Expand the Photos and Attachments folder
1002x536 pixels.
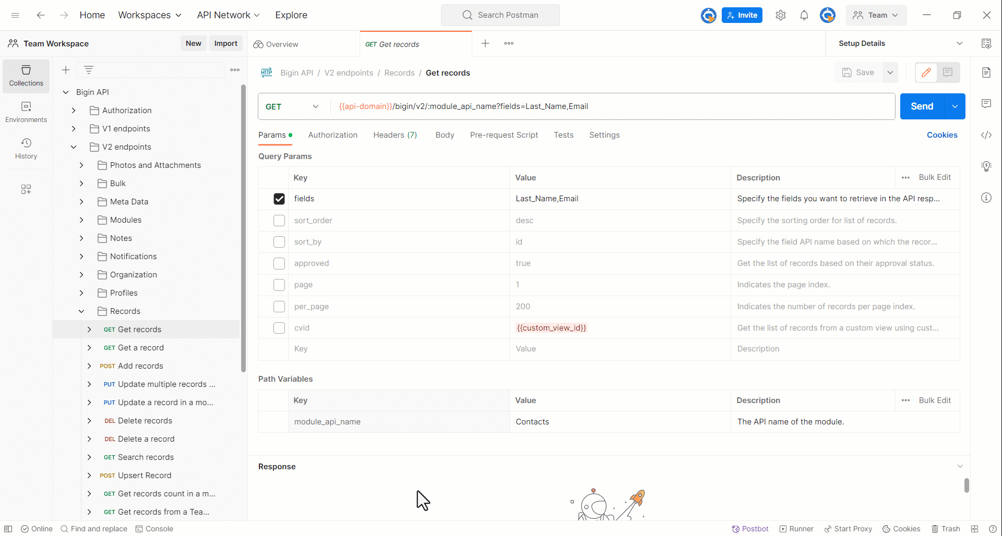coord(81,165)
